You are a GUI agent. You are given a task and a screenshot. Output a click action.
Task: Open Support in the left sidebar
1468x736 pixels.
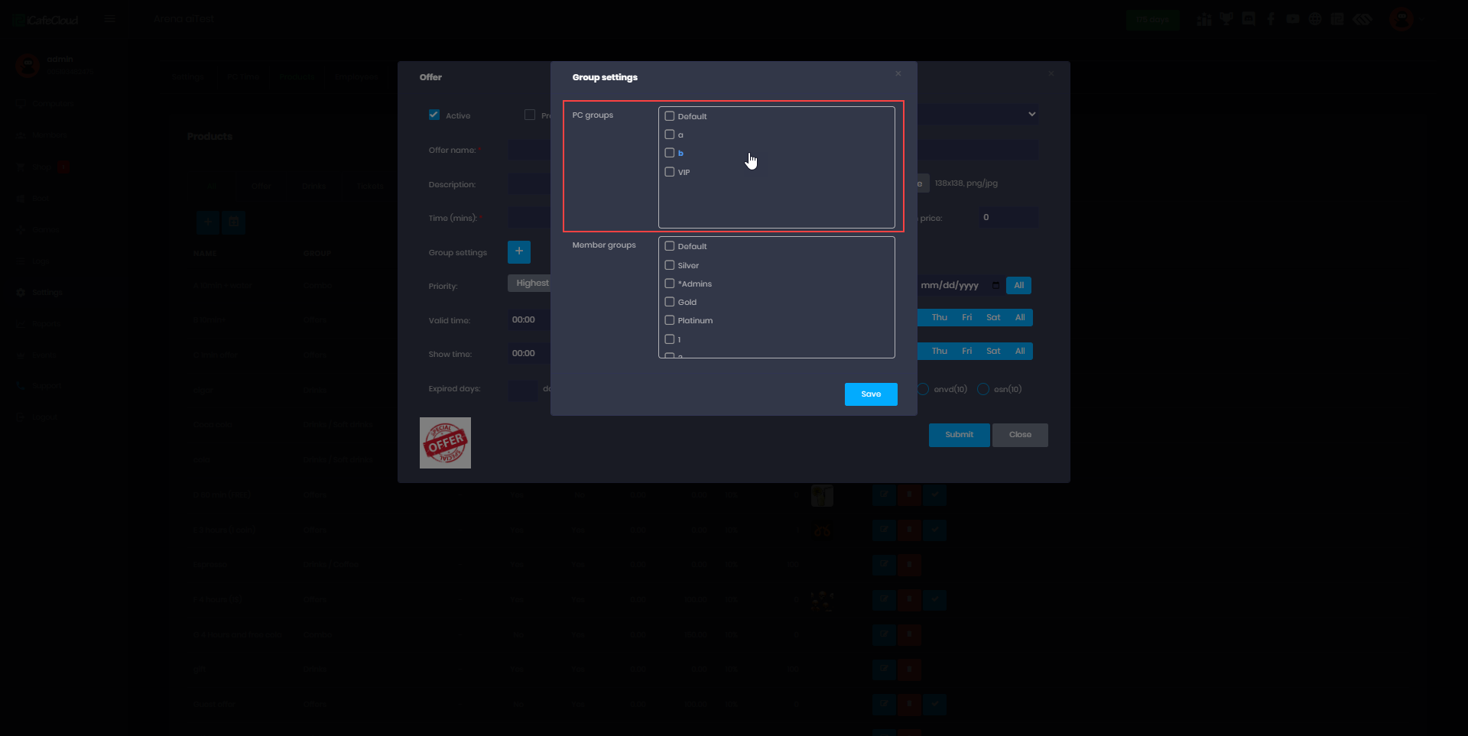(x=39, y=386)
